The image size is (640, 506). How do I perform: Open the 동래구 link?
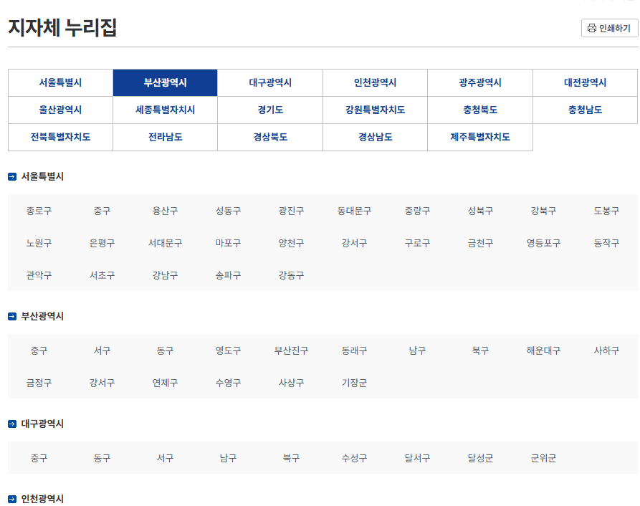point(354,350)
